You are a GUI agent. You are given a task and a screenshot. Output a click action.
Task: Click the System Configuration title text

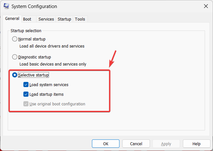(x=35, y=6)
